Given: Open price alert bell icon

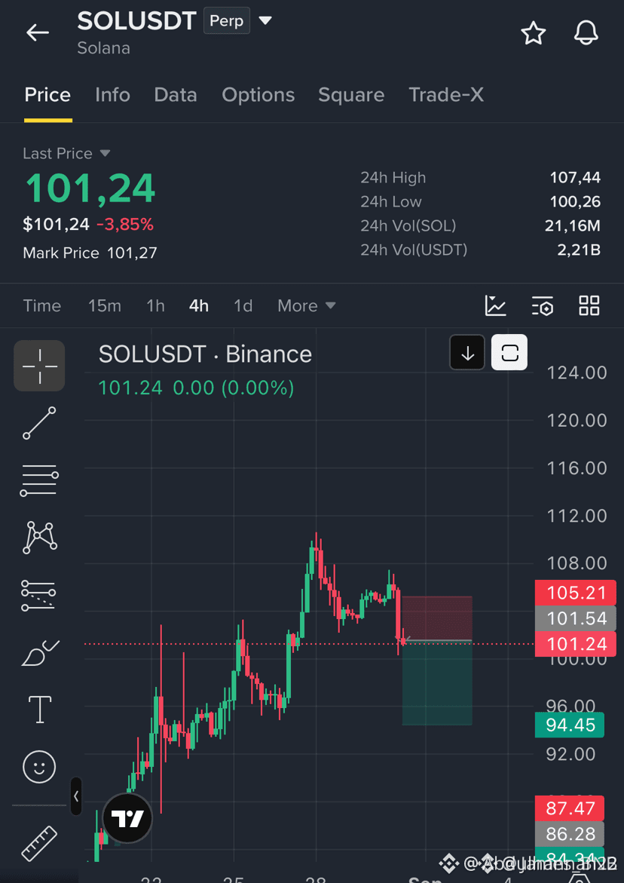Looking at the screenshot, I should tap(586, 33).
